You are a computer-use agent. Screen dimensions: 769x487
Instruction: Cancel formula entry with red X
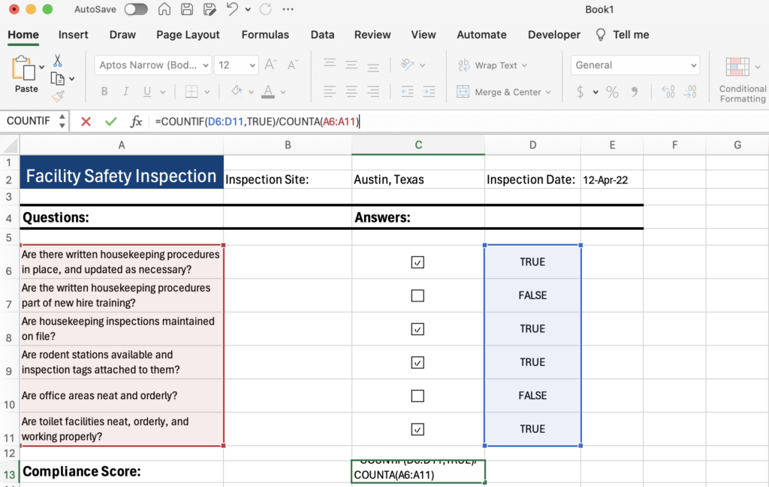pyautogui.click(x=86, y=121)
